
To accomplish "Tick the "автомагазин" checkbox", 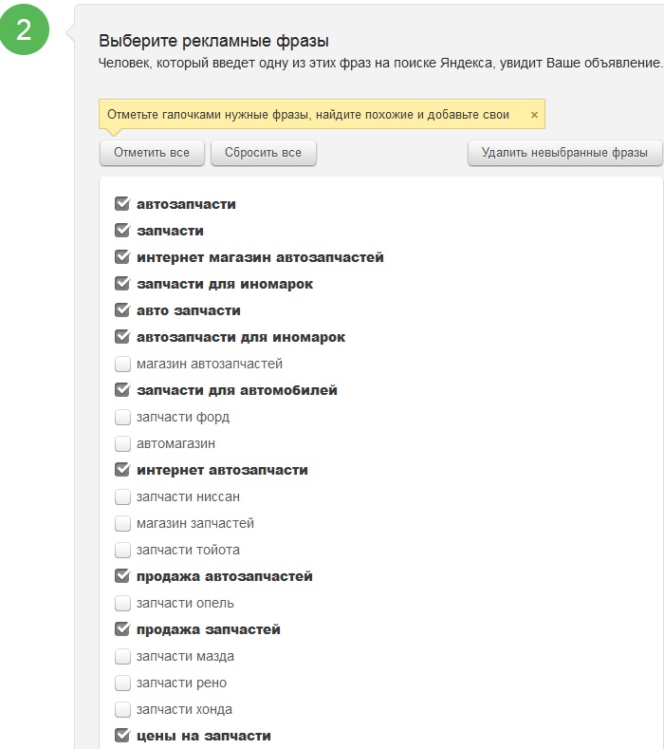I will click(x=122, y=443).
